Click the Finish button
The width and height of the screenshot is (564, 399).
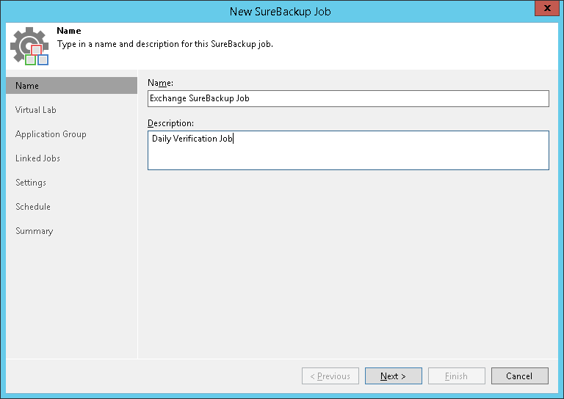tap(456, 376)
